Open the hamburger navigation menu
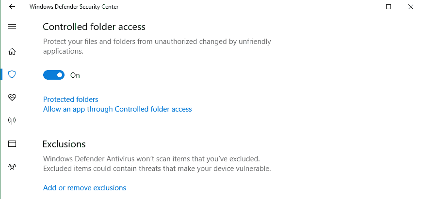Viewport: 422px width, 199px height. 13,26
